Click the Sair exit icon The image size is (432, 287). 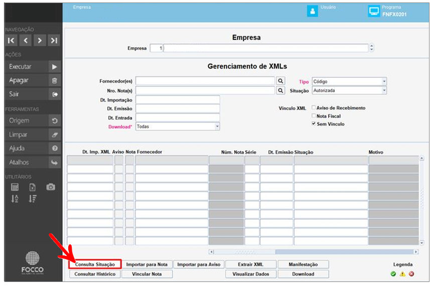click(x=55, y=94)
